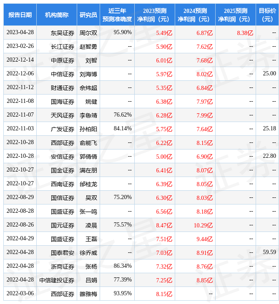This screenshot has height=304, width=279.
Task: Click the 报告日期 column header
Action: [20, 15]
